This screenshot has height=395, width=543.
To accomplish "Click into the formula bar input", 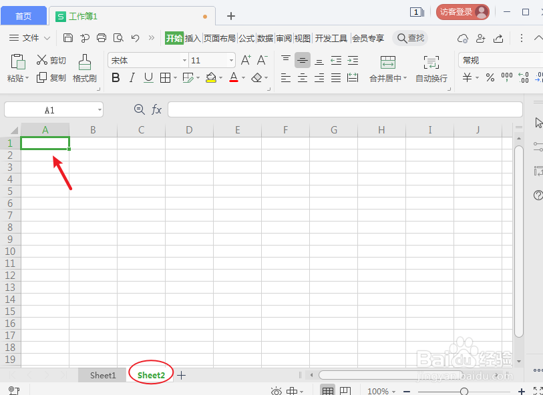I will pos(345,109).
